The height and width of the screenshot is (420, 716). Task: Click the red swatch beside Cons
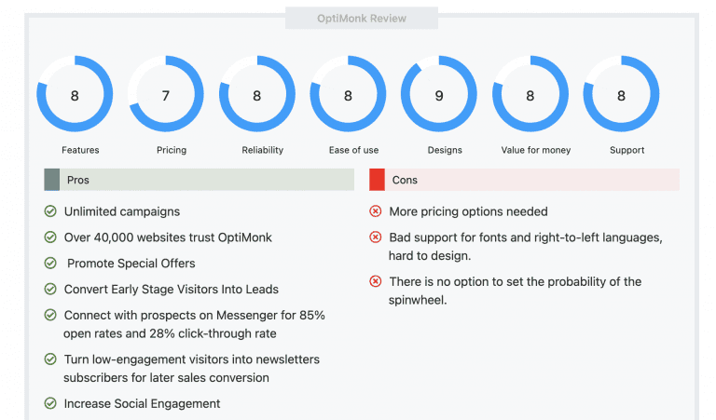click(378, 180)
